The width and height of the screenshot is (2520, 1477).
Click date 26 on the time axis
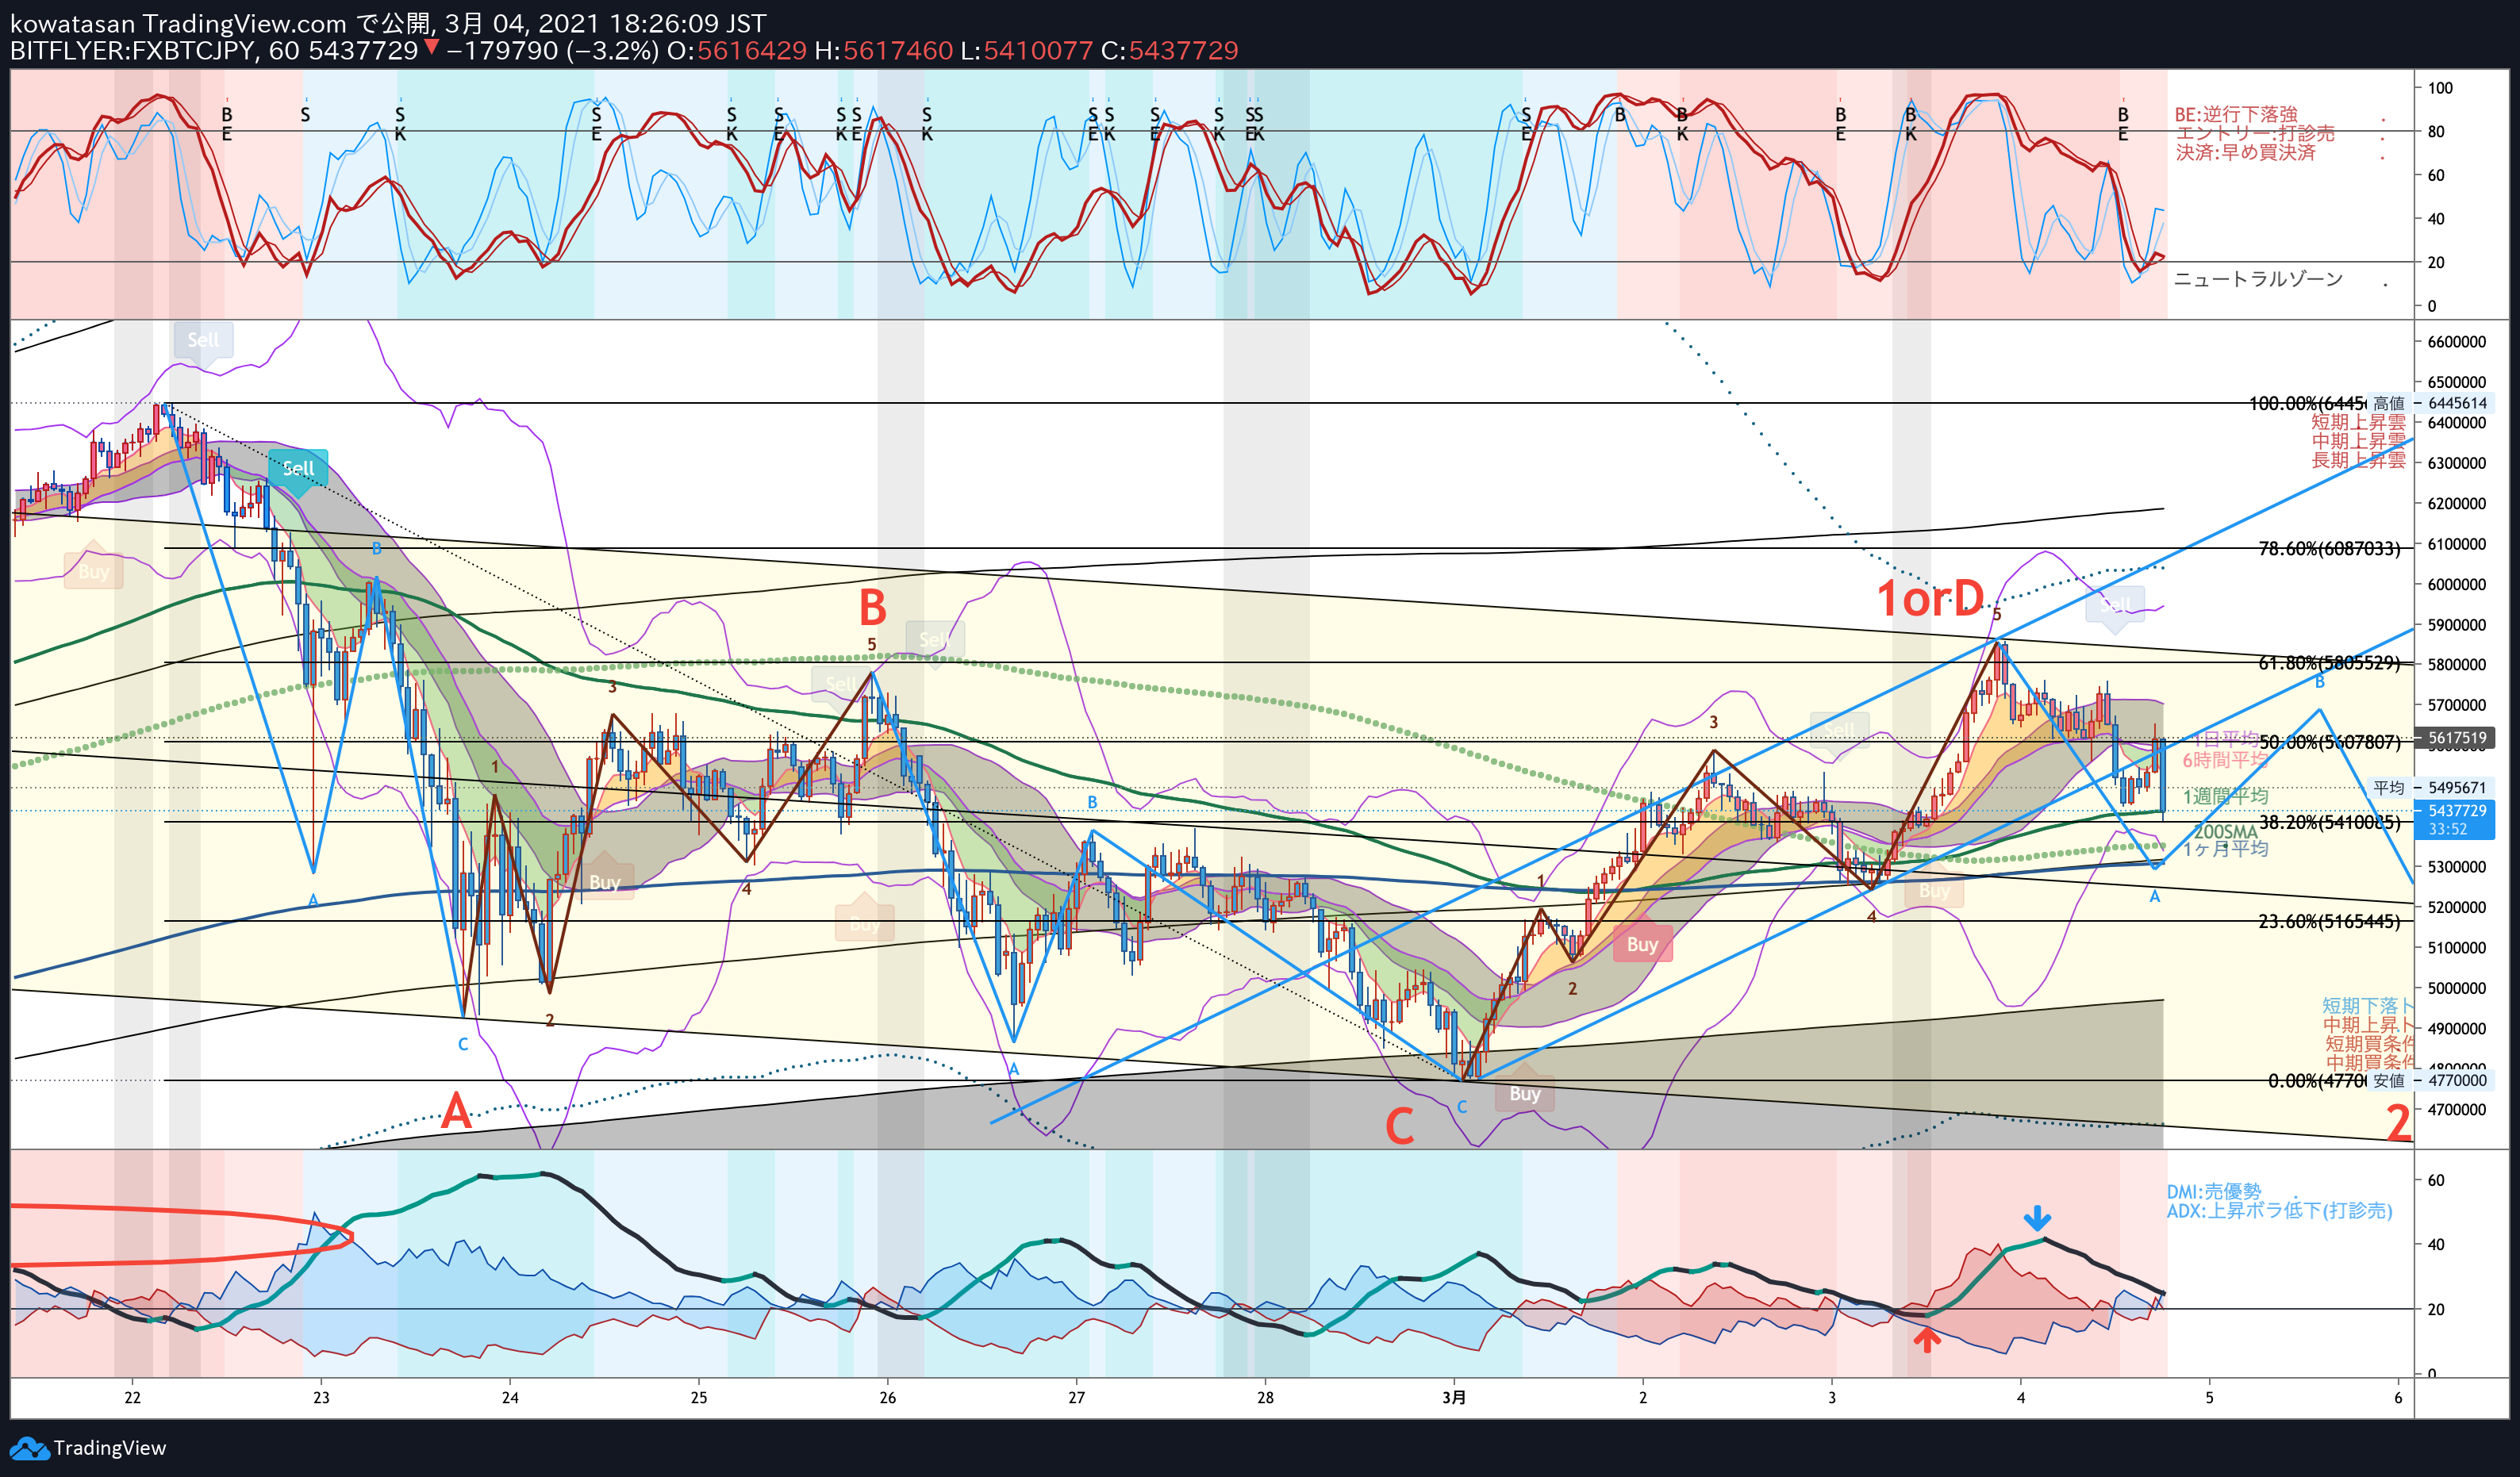887,1397
